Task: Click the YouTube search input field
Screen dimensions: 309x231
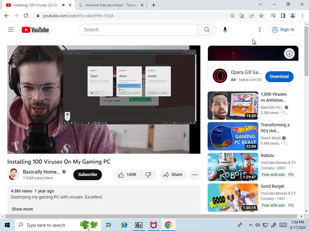Action: [138, 30]
